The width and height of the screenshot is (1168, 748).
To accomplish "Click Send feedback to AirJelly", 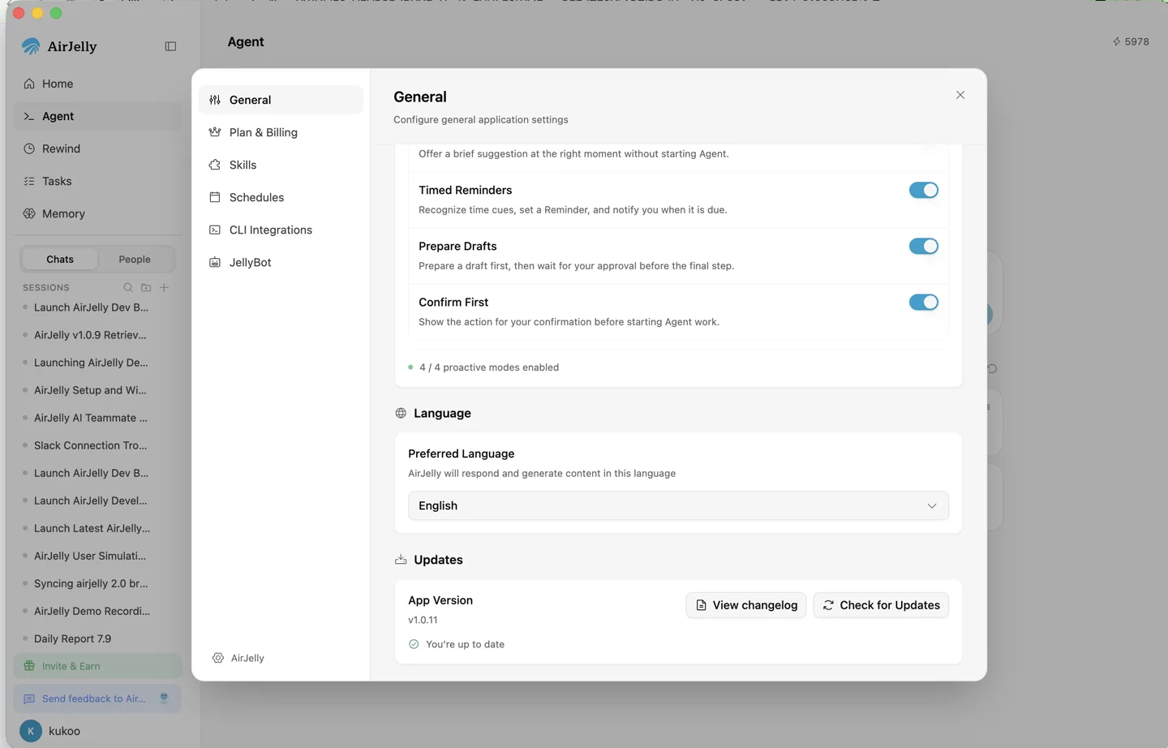I will tap(97, 699).
